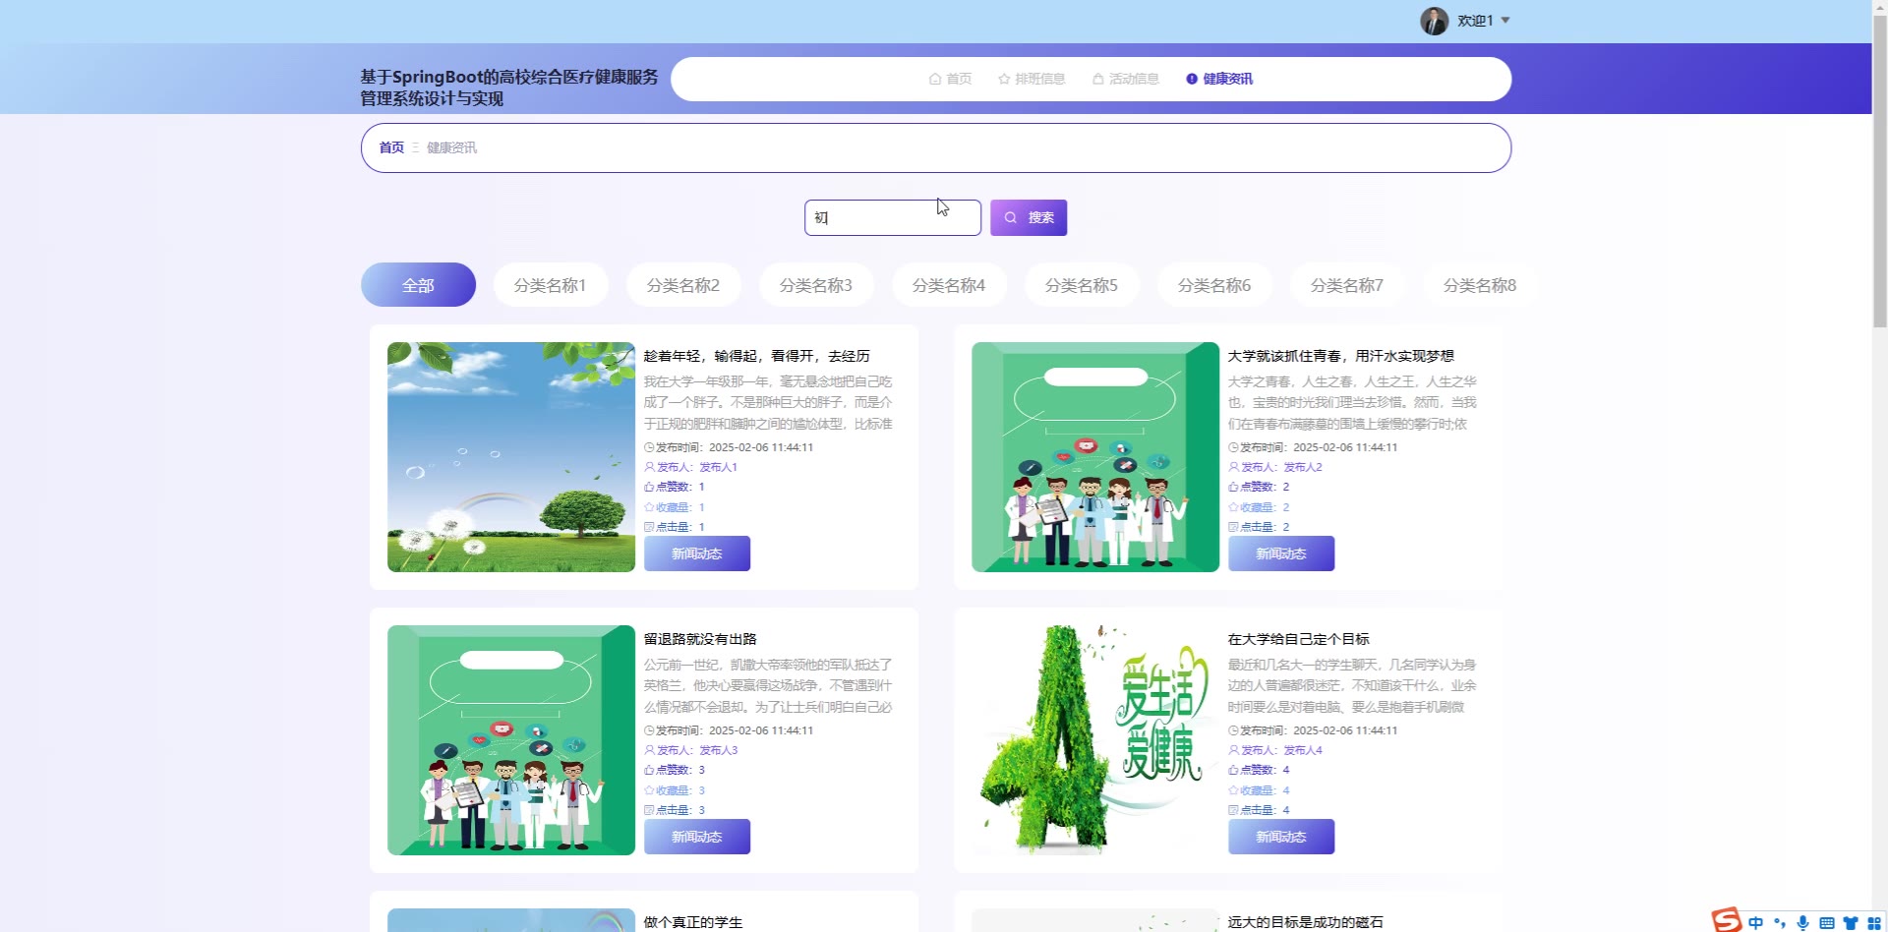Open 排班信息 navigation item
The width and height of the screenshot is (1888, 932).
click(x=1032, y=79)
